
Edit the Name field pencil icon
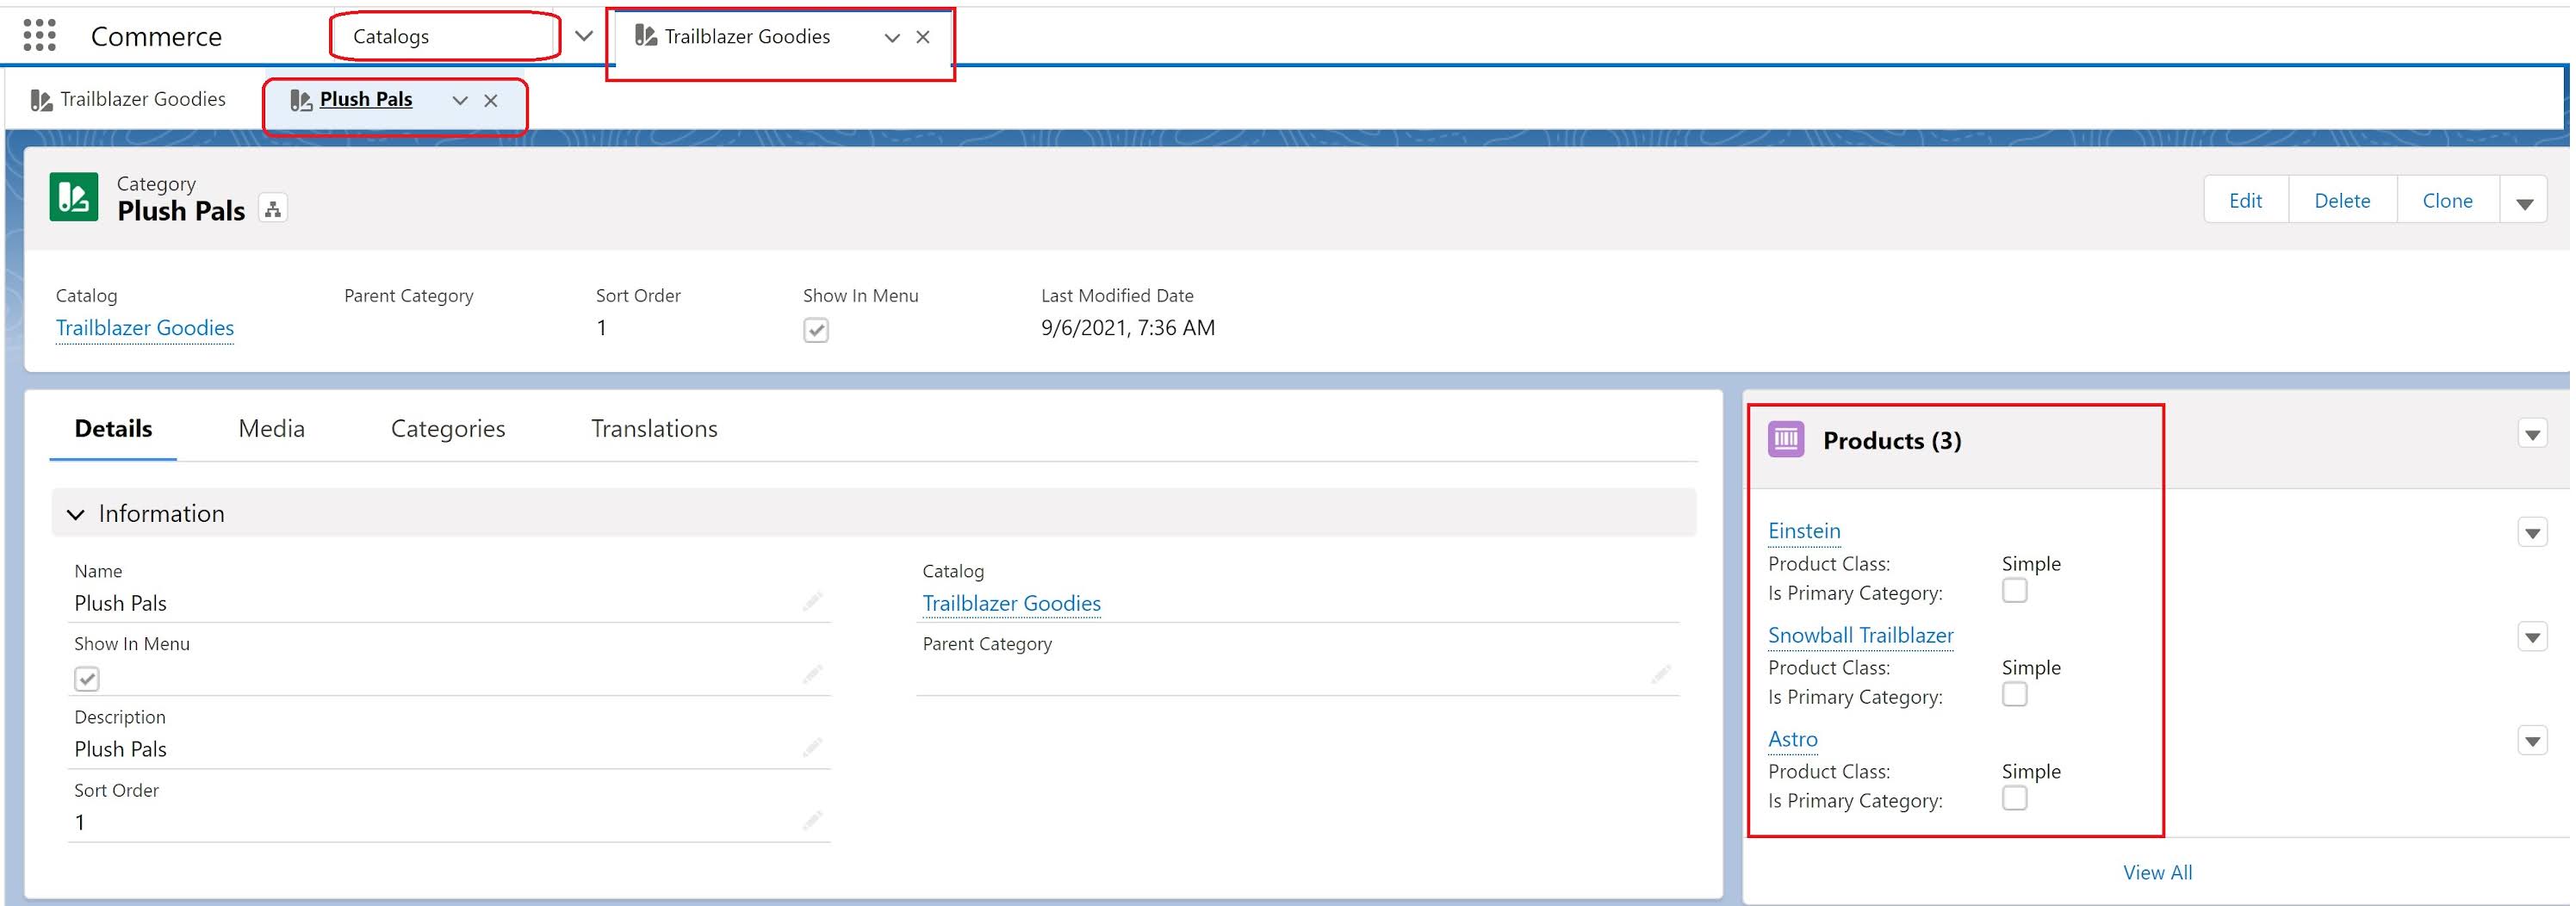tap(812, 601)
